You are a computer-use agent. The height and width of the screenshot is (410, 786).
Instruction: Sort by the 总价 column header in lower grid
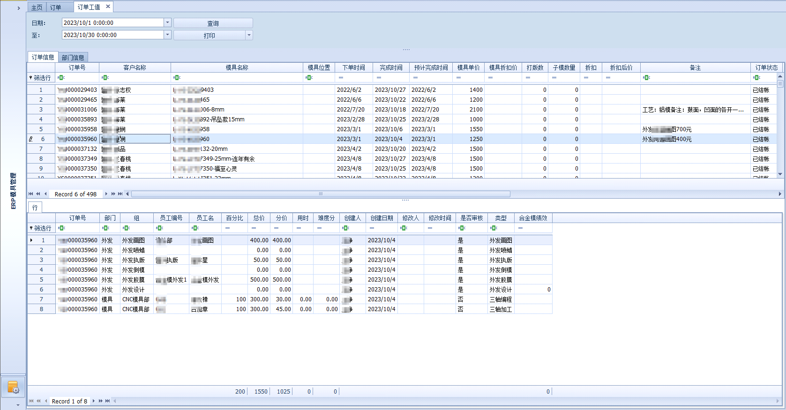pos(259,218)
